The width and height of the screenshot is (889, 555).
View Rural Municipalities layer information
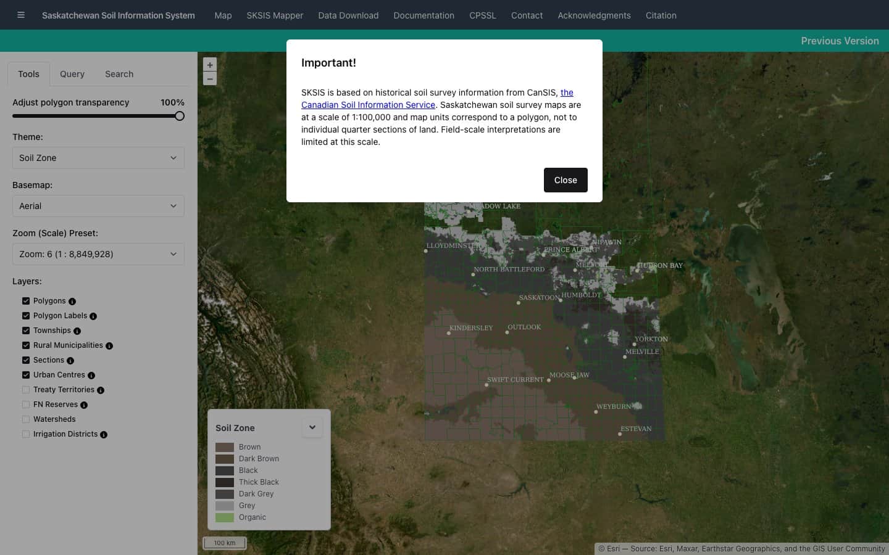click(109, 346)
